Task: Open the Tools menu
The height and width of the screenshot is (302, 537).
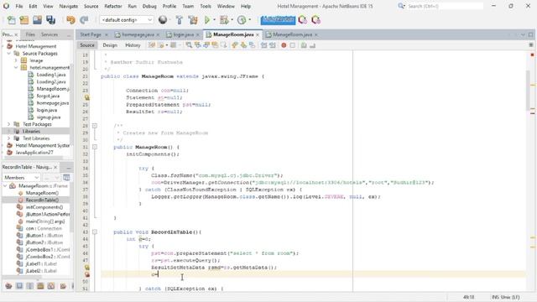Action: point(206,6)
